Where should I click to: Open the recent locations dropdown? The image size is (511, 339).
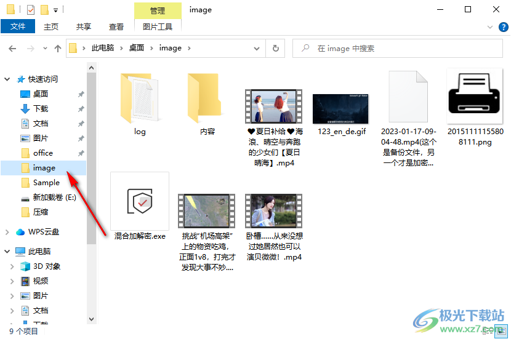[45, 49]
